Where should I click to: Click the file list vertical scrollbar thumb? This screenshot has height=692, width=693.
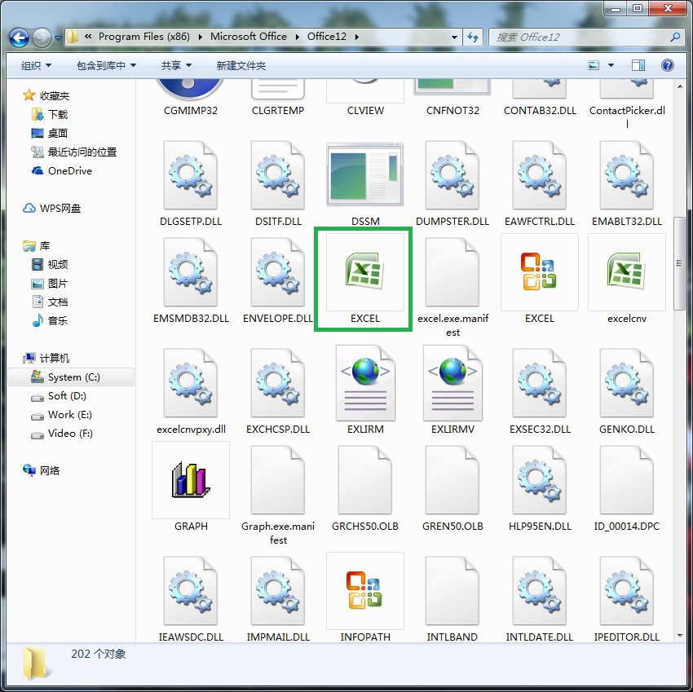coord(679,264)
